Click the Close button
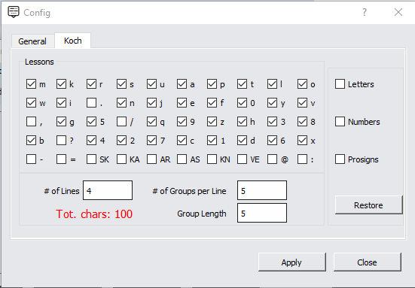 (x=368, y=262)
